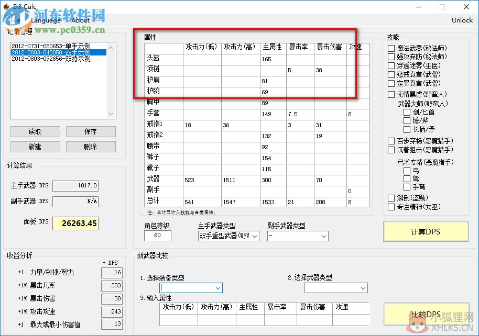
Task: Click the 读取 button
Action: (35, 131)
